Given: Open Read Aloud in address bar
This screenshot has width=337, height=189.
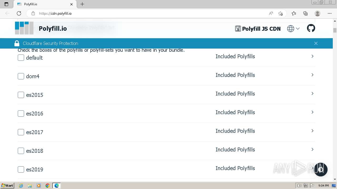Looking at the screenshot, I should pyautogui.click(x=271, y=13).
